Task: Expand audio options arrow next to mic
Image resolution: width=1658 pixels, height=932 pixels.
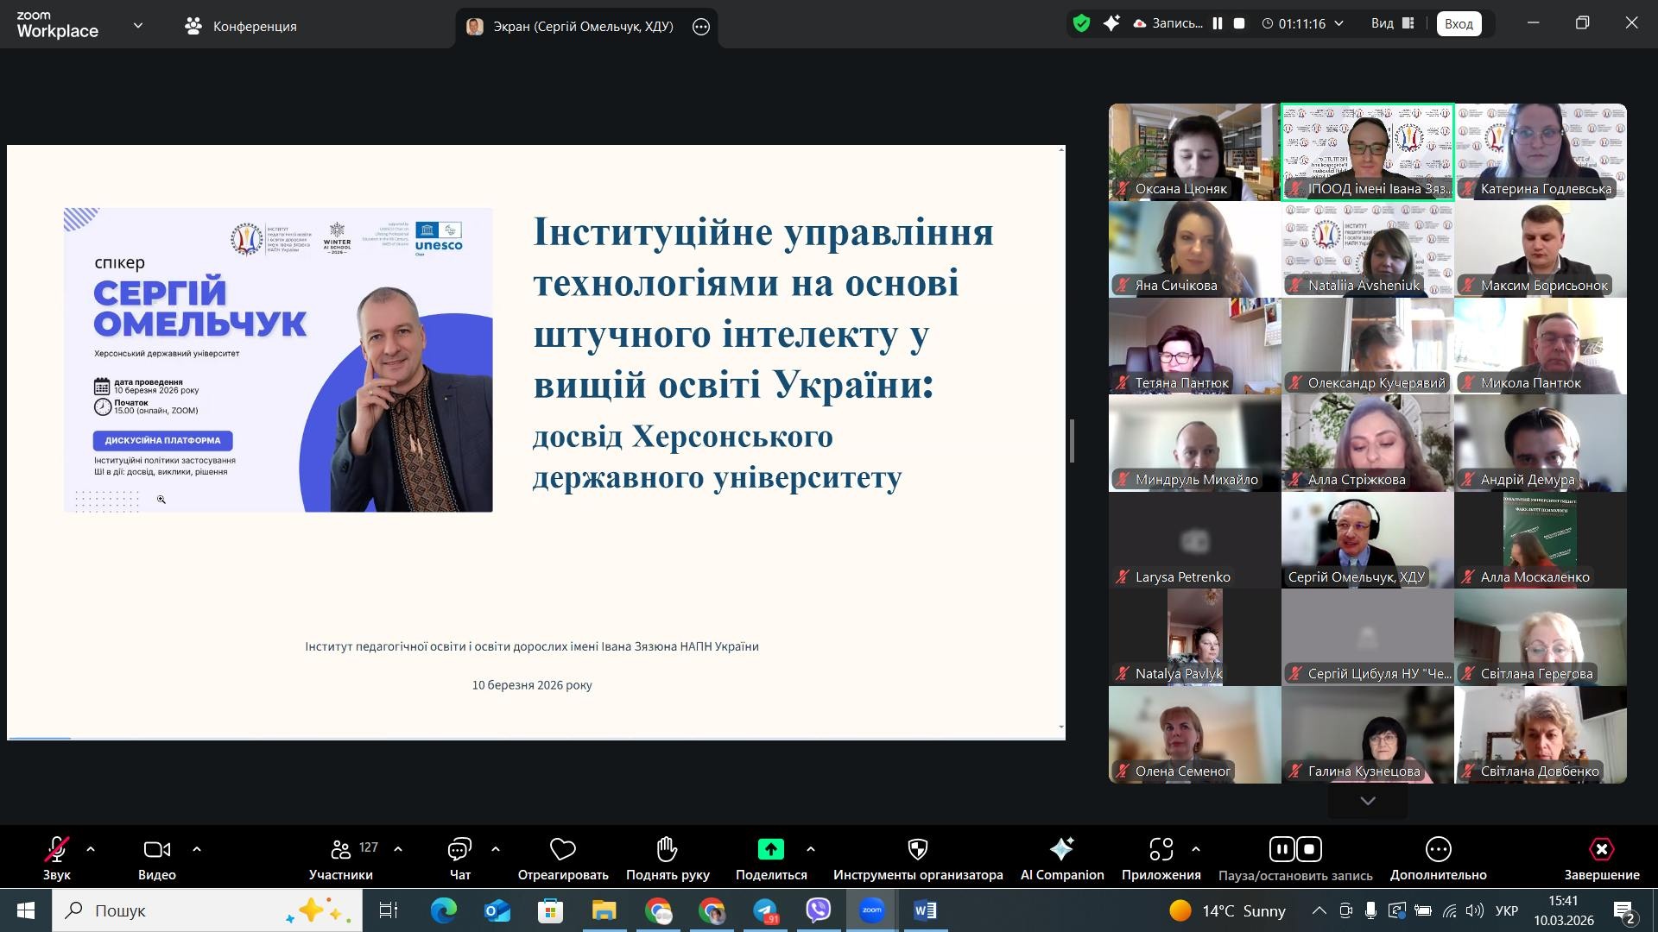Action: (91, 850)
